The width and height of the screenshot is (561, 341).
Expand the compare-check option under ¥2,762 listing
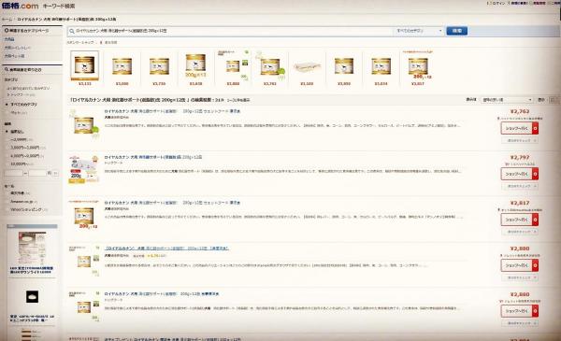point(520,141)
